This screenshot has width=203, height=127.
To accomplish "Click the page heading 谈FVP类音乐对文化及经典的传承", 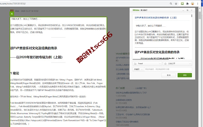I will [34, 48].
